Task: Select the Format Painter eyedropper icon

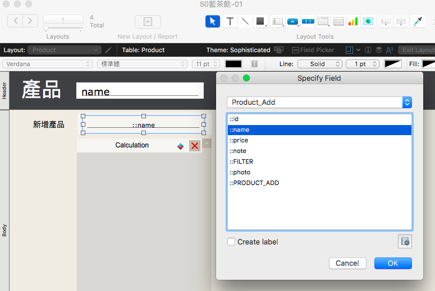Action: click(418, 21)
